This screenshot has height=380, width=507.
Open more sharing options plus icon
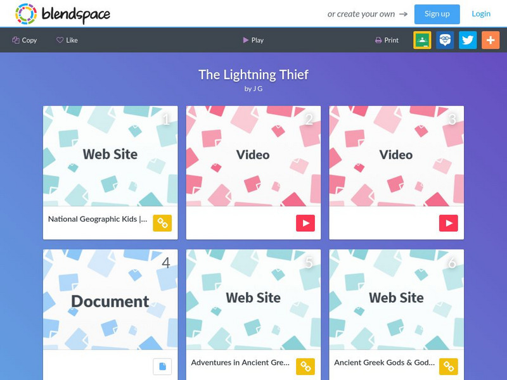(491, 40)
